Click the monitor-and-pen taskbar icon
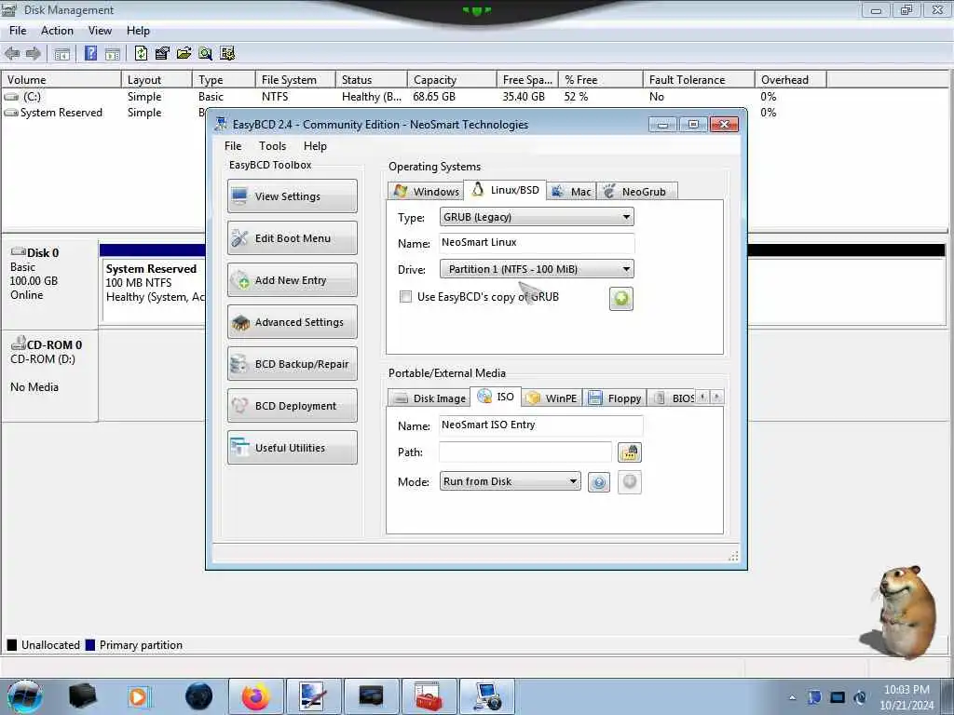954x715 pixels. (x=313, y=696)
